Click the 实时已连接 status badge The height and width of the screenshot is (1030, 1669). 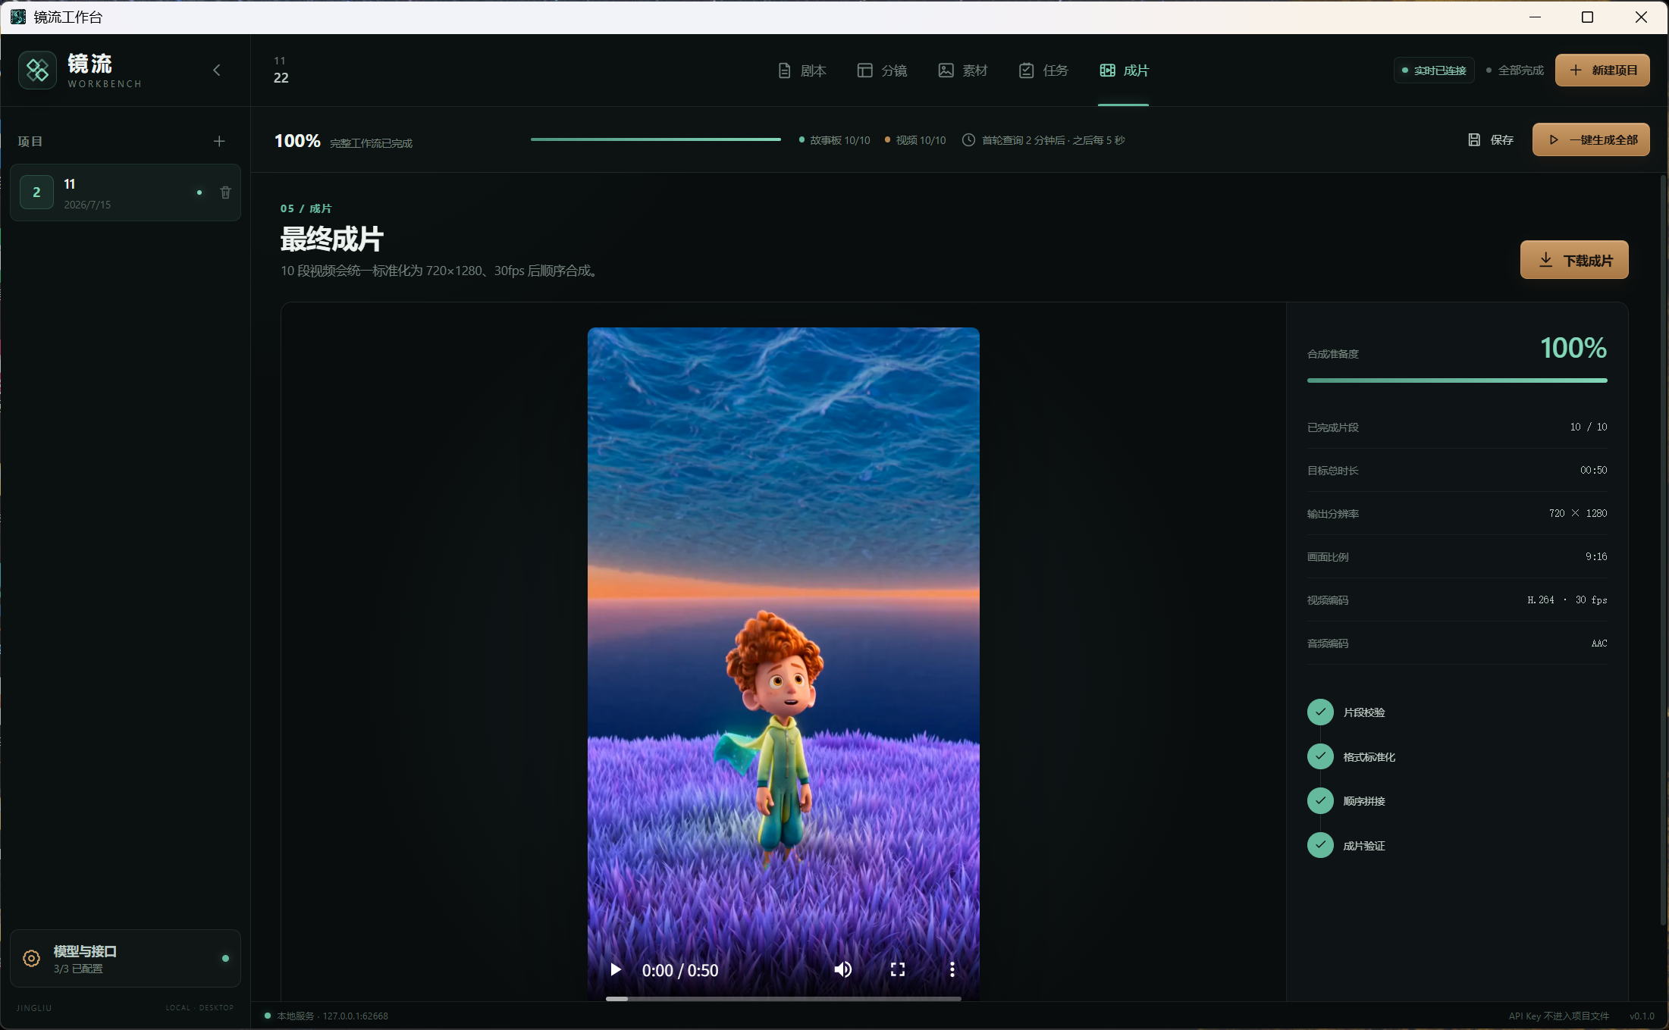coord(1434,70)
